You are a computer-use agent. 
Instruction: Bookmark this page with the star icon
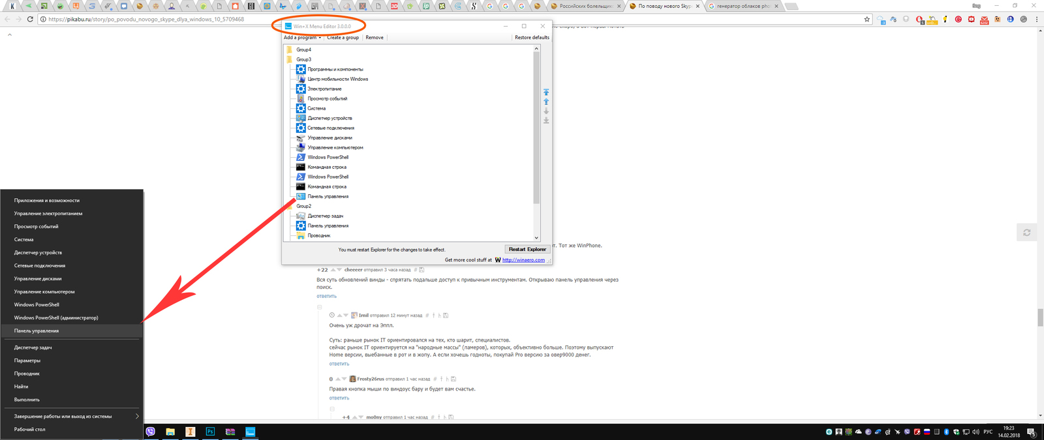[x=867, y=20]
